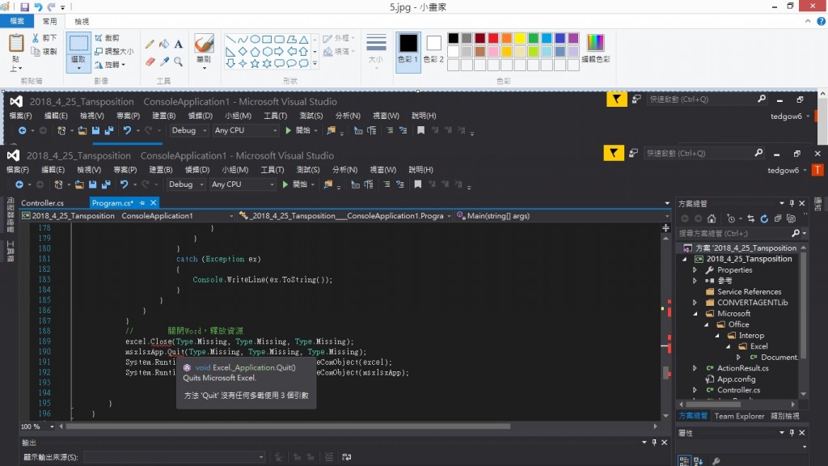Image resolution: width=828 pixels, height=466 pixels.
Task: Click Paint's Redo arrow icon
Action: [51, 6]
